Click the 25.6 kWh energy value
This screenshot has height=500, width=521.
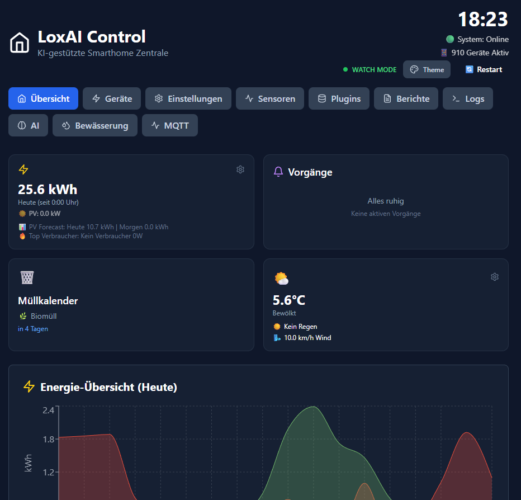(x=48, y=189)
